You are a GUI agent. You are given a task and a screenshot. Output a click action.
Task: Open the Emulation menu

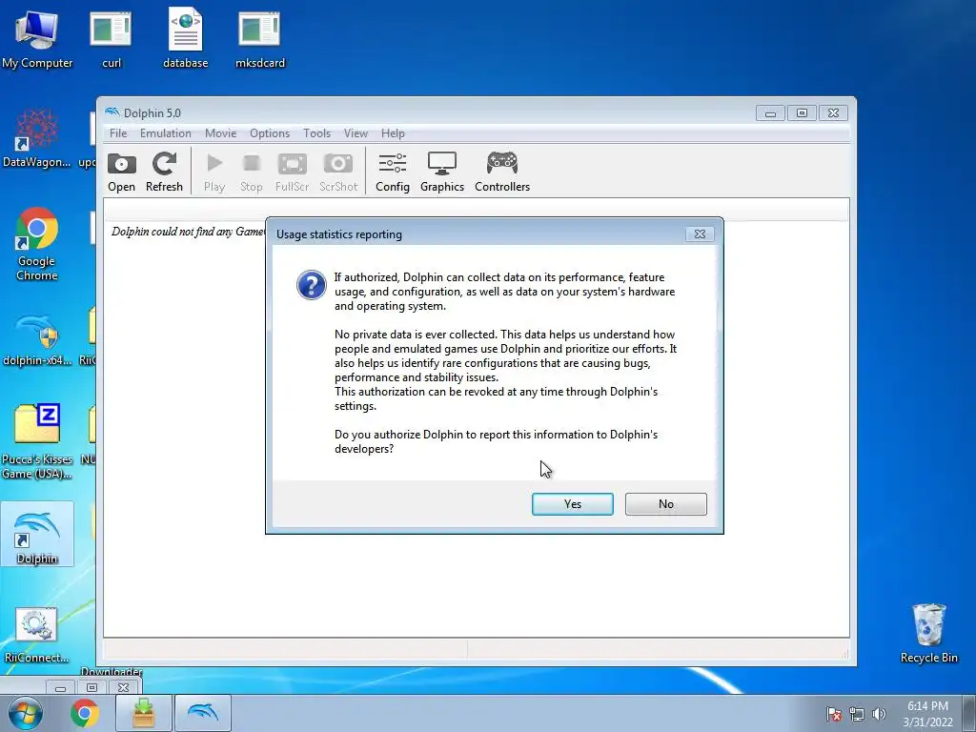(166, 133)
